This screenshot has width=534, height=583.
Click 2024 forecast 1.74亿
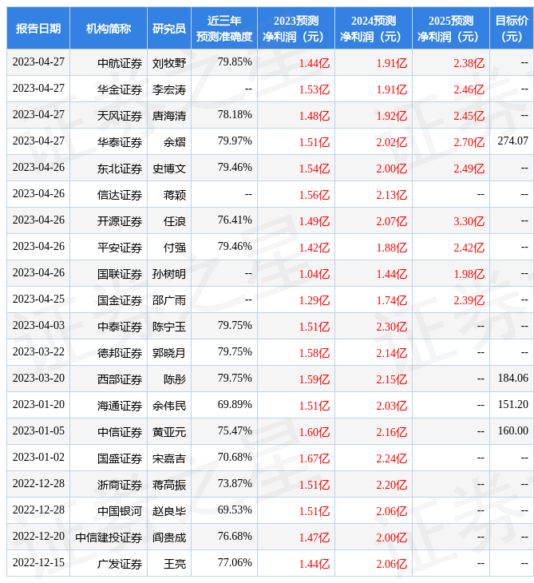pos(392,300)
